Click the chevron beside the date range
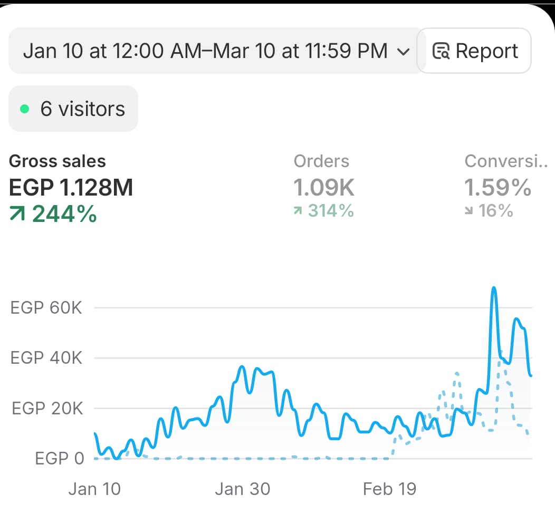The image size is (555, 524). 403,52
